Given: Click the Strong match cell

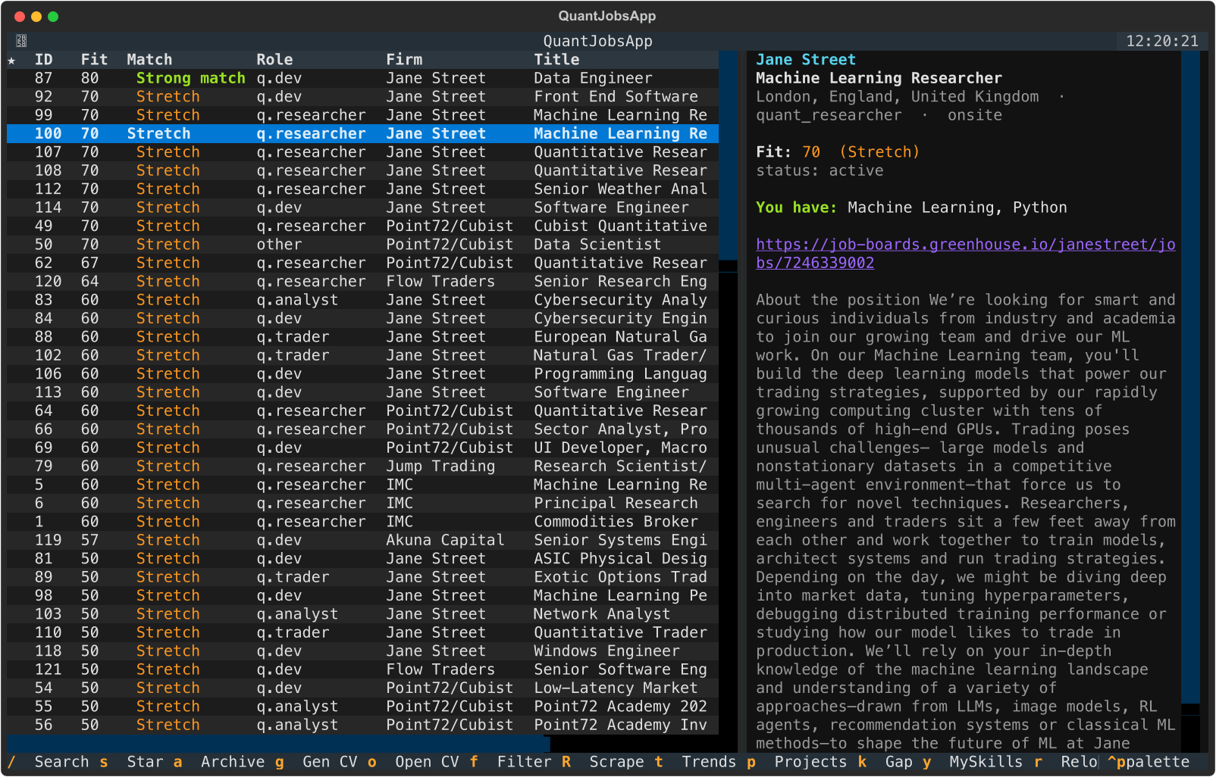Looking at the screenshot, I should coord(191,78).
